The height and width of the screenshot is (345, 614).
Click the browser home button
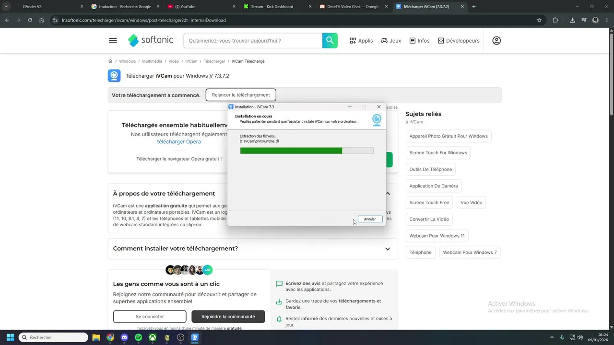(42, 20)
